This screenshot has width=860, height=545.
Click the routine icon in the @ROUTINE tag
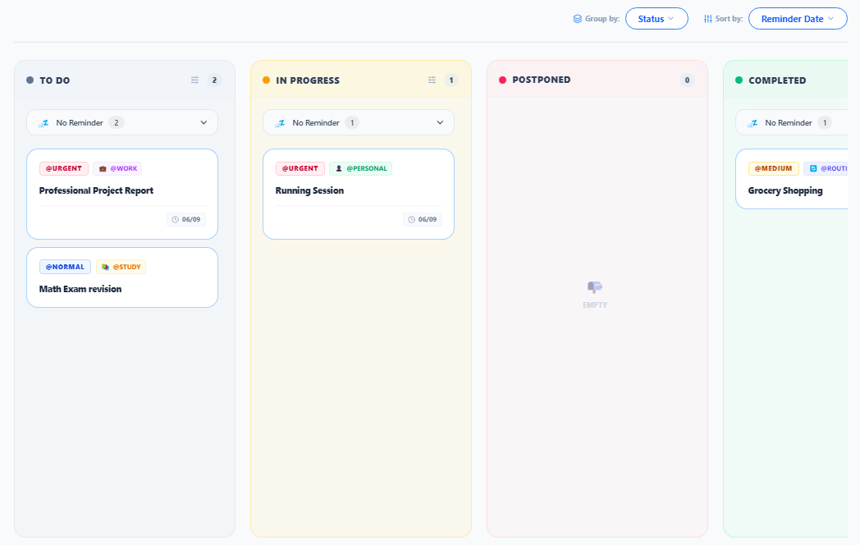[813, 168]
